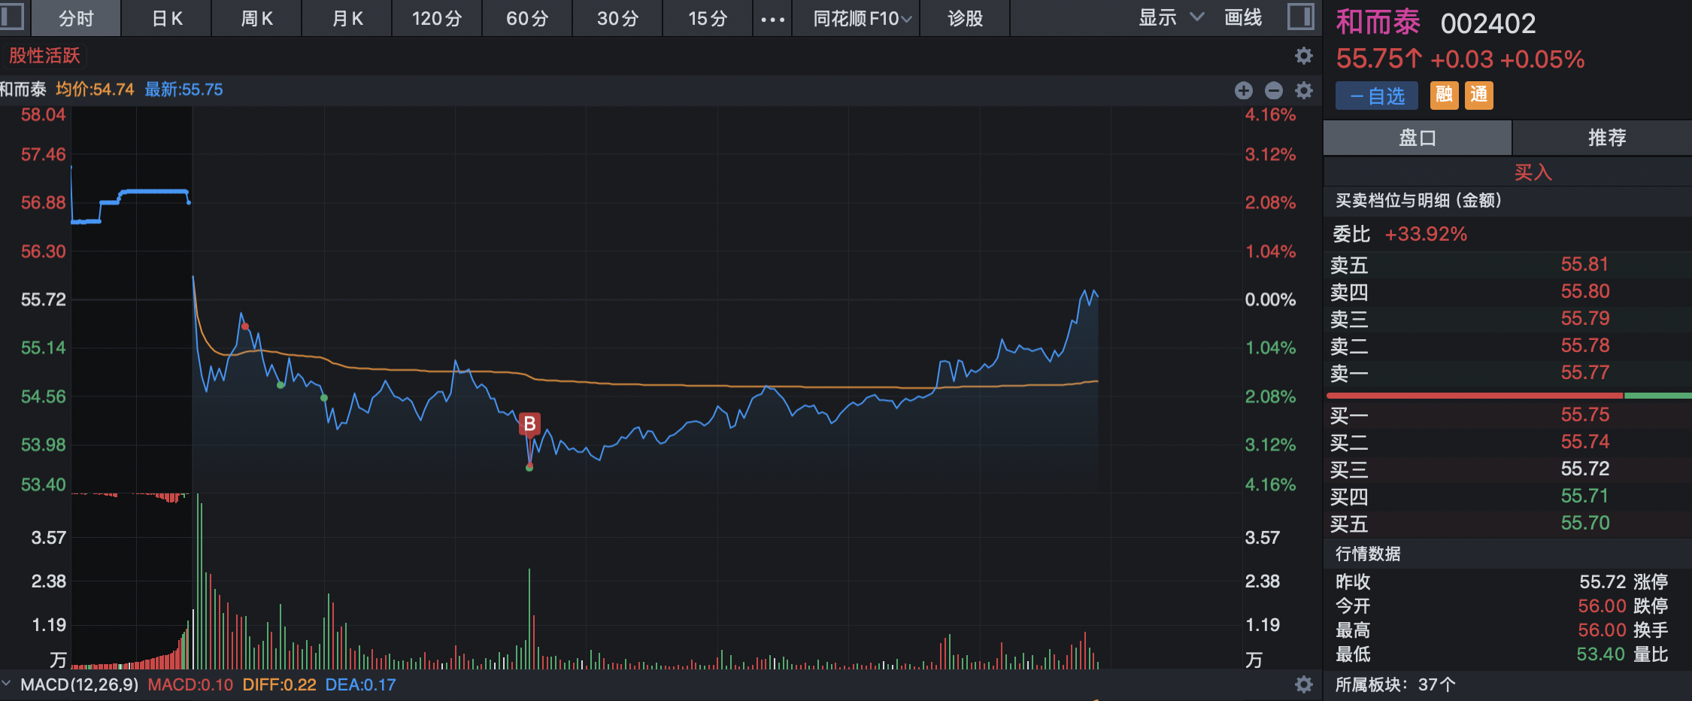Open chart settings gear beside zoom icons
Screen dimensions: 1692x701
[x=1304, y=90]
